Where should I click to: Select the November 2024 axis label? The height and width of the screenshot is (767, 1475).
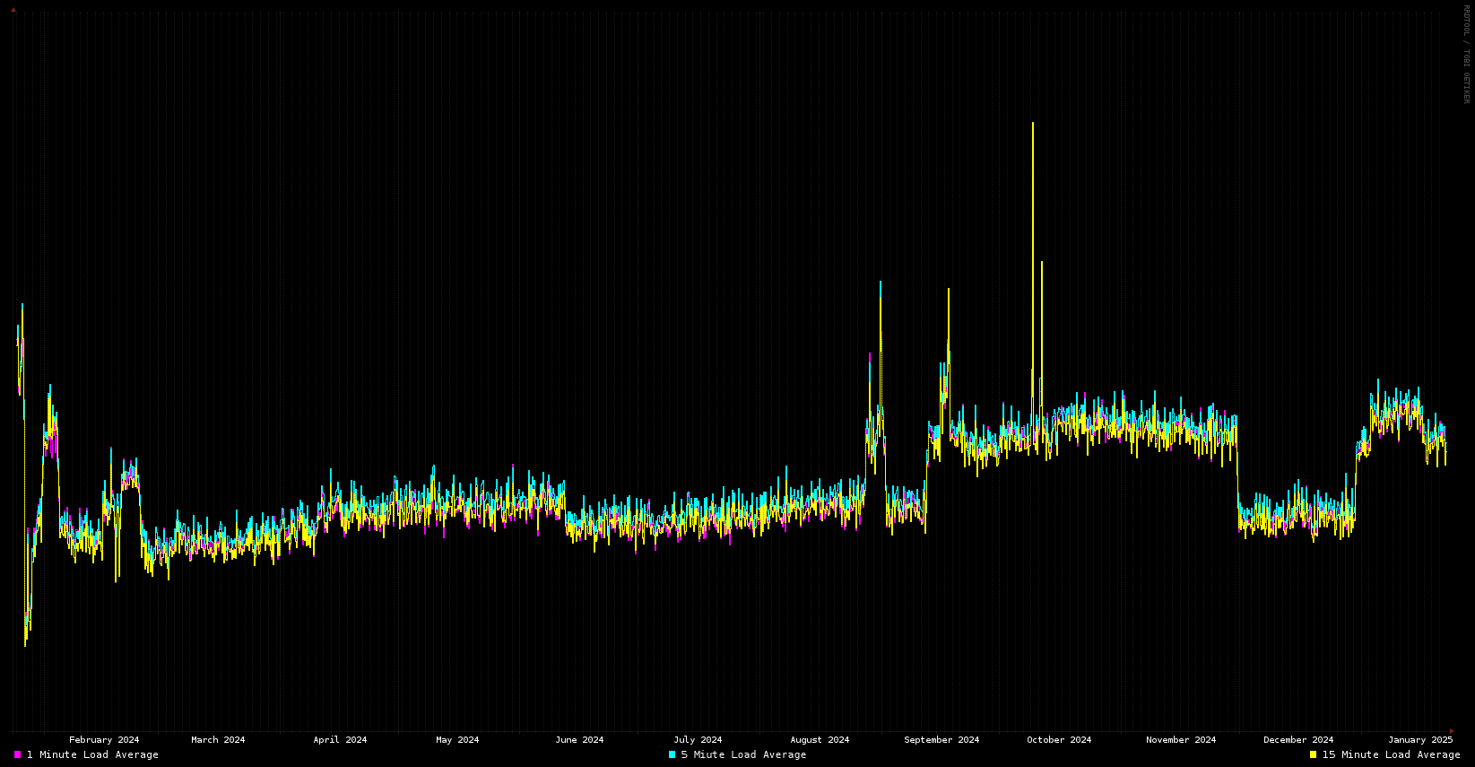click(x=1181, y=740)
